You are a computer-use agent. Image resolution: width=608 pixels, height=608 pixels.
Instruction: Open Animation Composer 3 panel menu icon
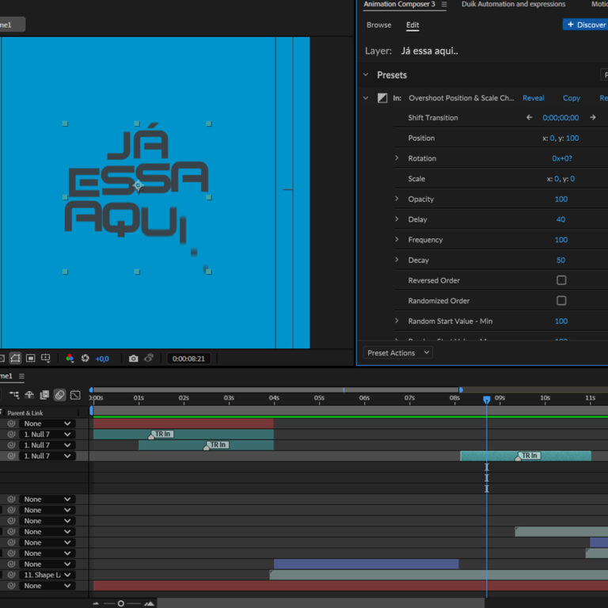[444, 5]
